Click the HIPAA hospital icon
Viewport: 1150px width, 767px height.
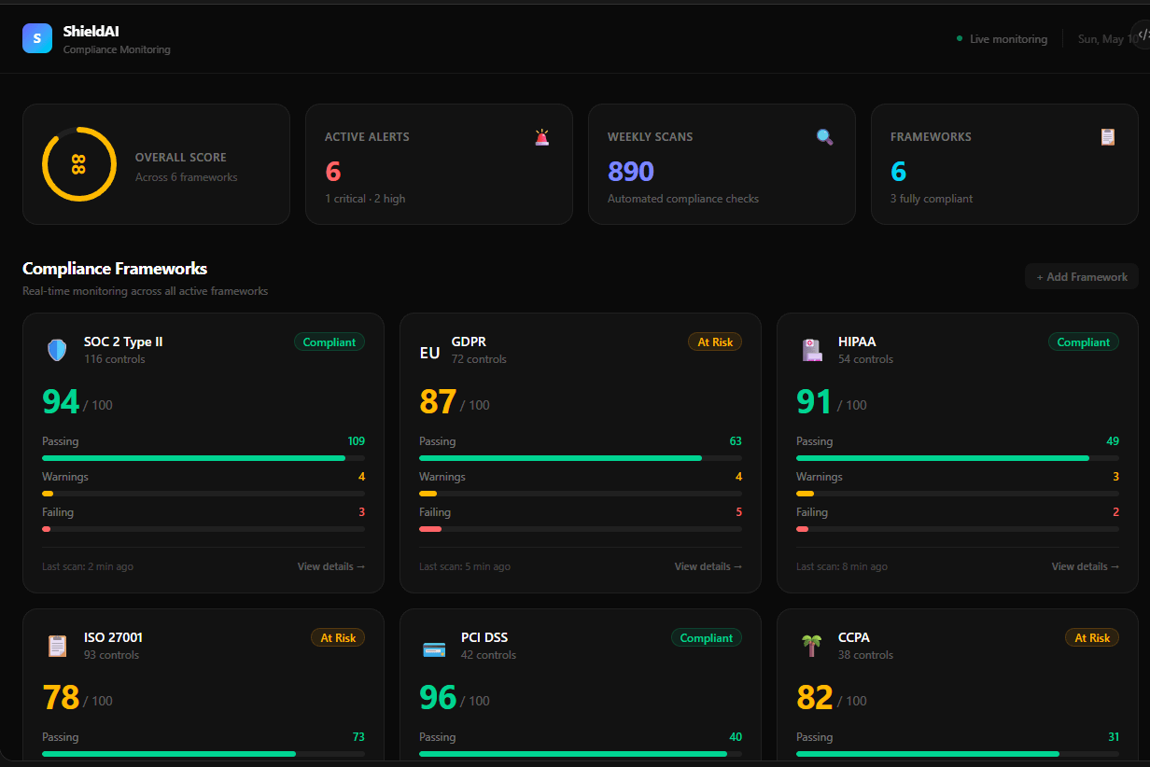point(812,350)
